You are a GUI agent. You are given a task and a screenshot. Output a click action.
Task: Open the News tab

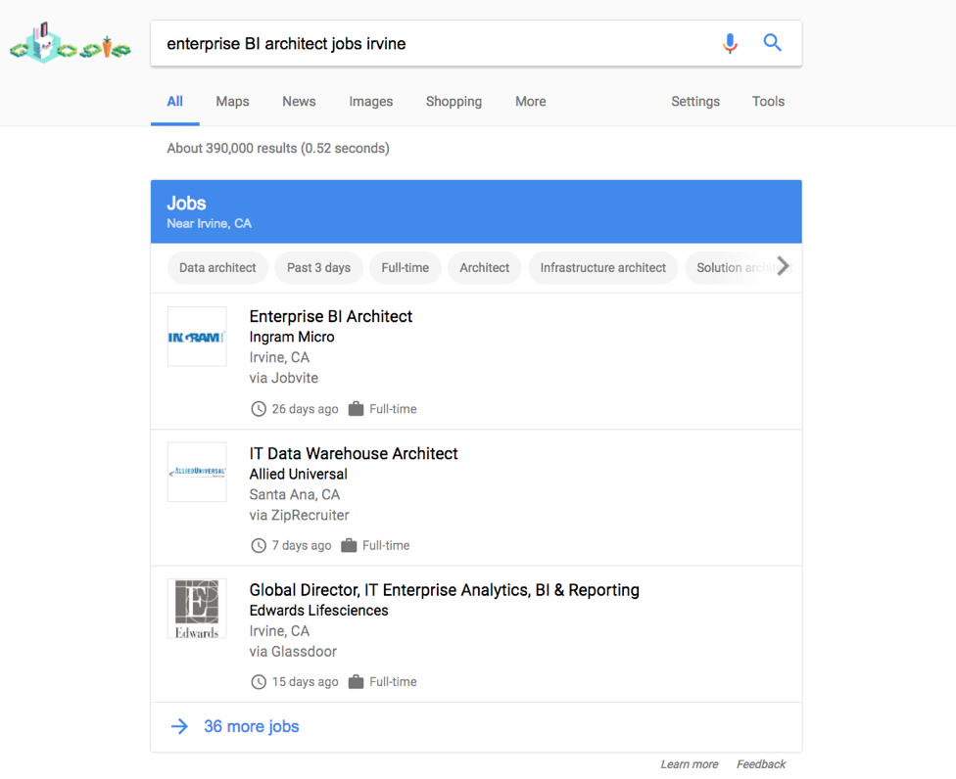(x=299, y=102)
